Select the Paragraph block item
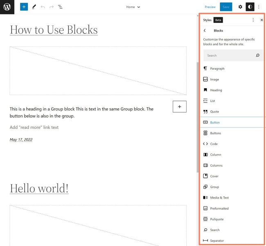This screenshot has height=246, width=266. [217, 68]
